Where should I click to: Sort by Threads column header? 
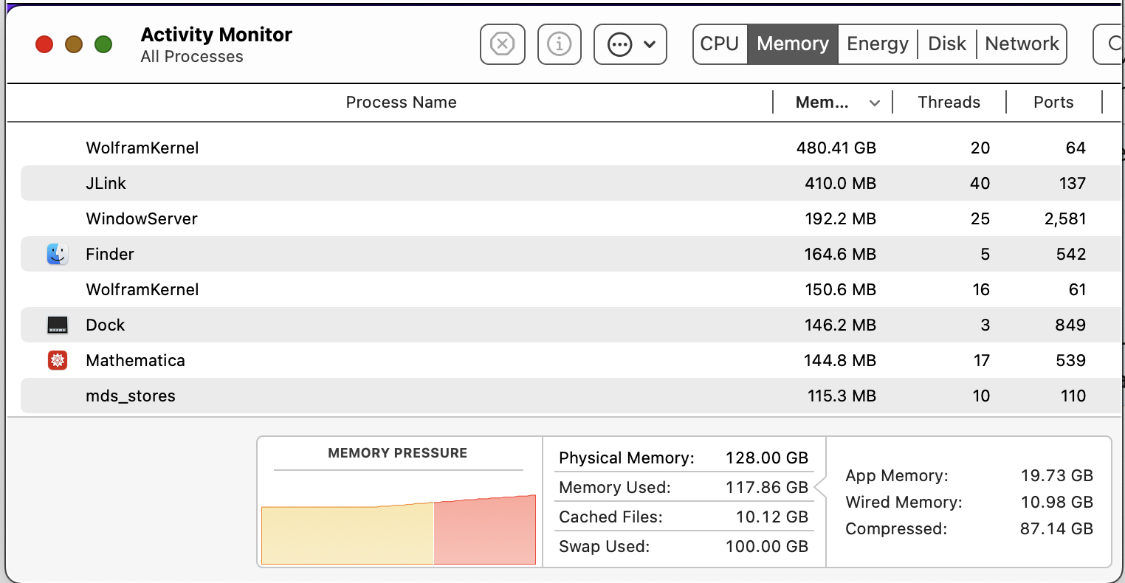pos(949,103)
